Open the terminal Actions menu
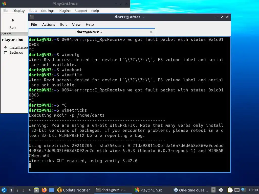This screenshot has height=194, width=259. pos(49,25)
